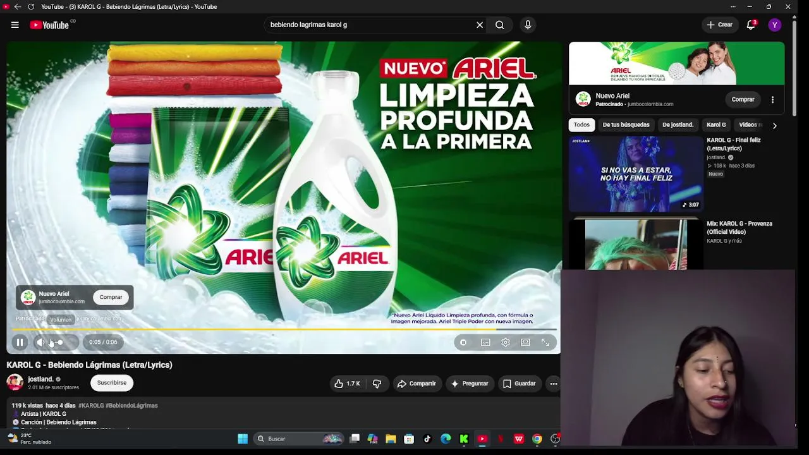This screenshot has height=455, width=809.
Task: Open Task View from the taskbar
Action: [x=355, y=439]
